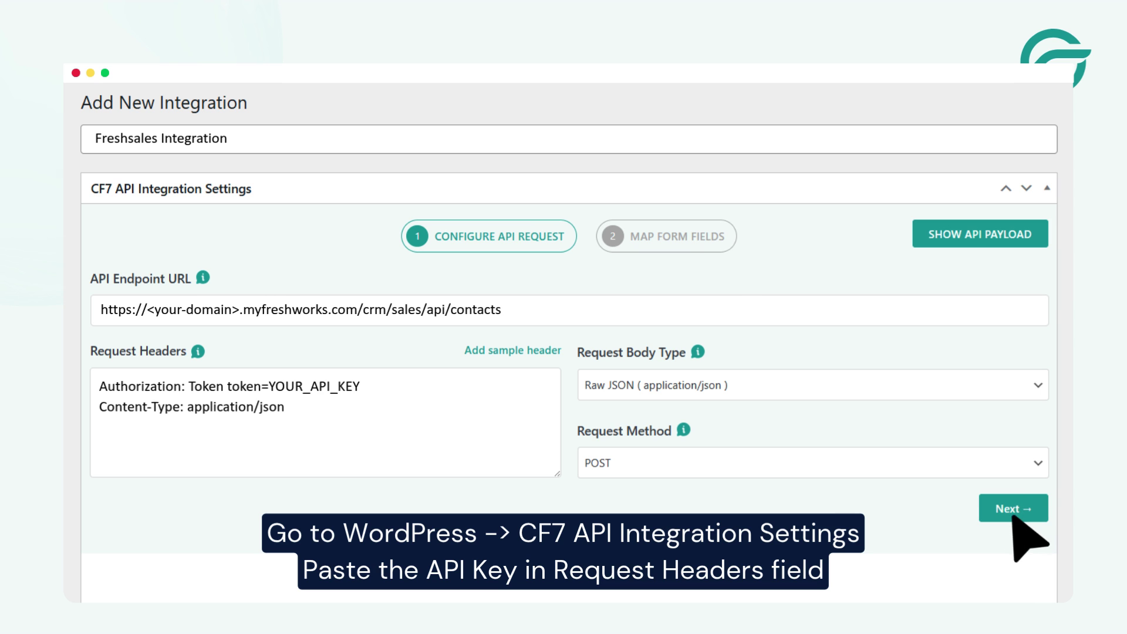1127x634 pixels.
Task: Click the red close window dot
Action: click(x=76, y=73)
